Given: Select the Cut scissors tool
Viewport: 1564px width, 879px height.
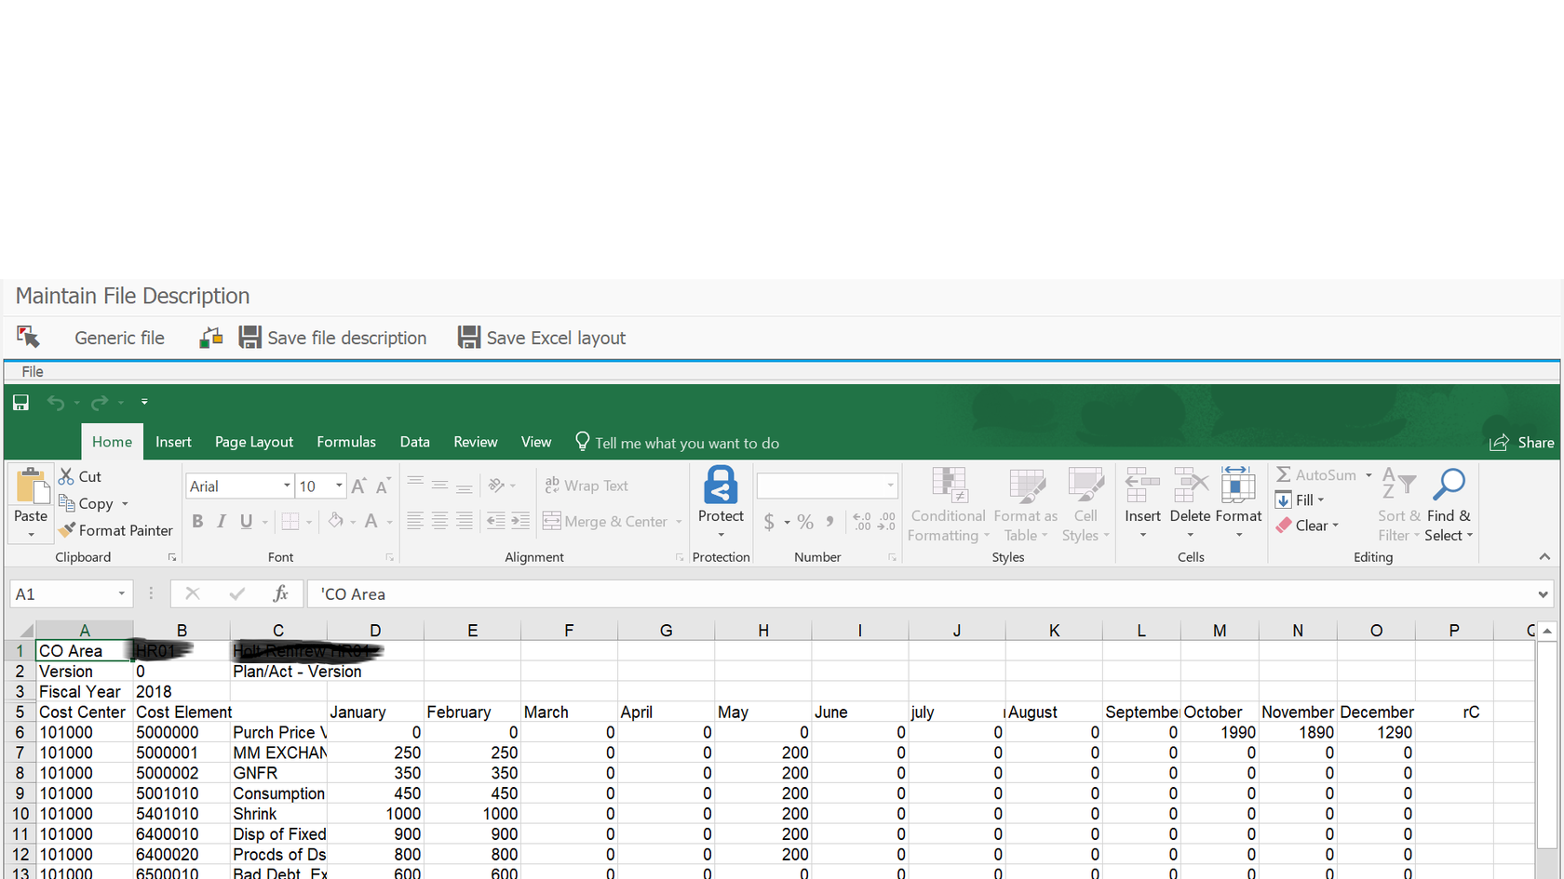Looking at the screenshot, I should point(66,476).
